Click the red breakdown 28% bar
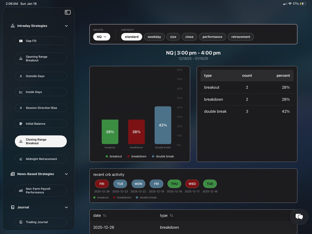The height and width of the screenshot is (234, 312). [136, 132]
